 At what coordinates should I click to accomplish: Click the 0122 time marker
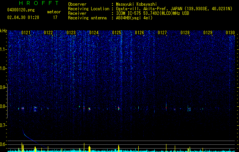[48, 33]
